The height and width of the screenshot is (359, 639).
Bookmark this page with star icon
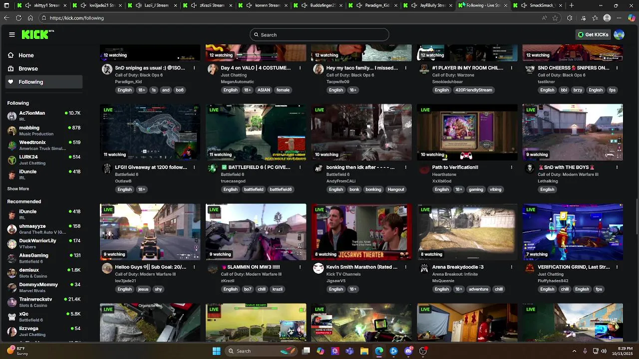555,18
